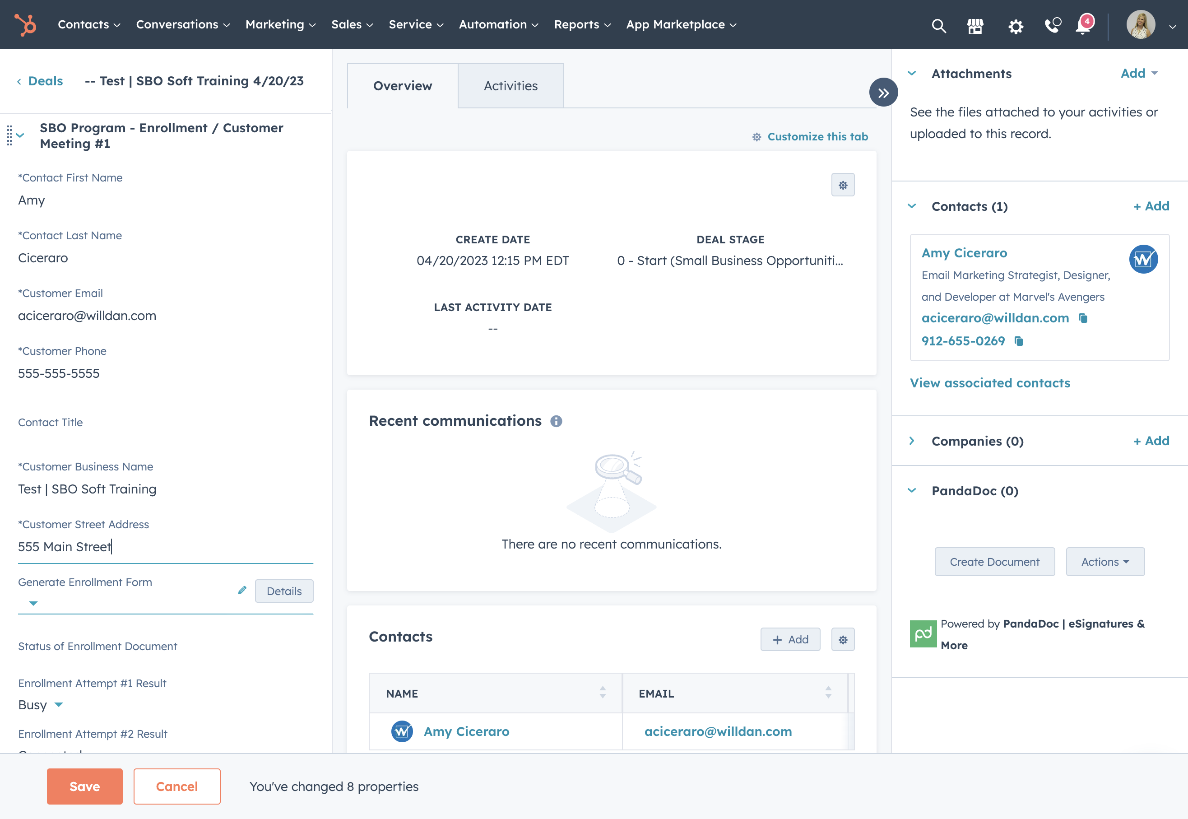Screen dimensions: 1188x819
Task: Click the user profile avatar
Action: [1141, 24]
